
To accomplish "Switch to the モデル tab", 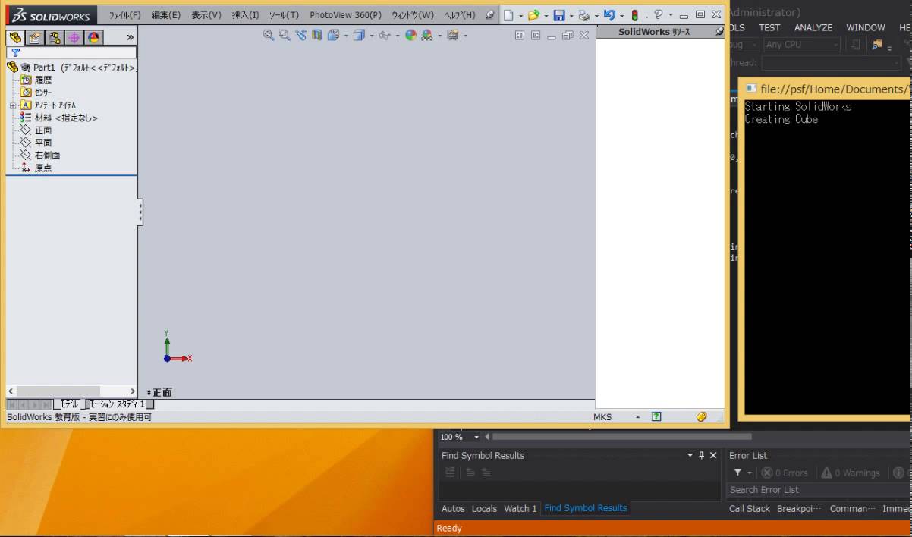I will pos(68,404).
